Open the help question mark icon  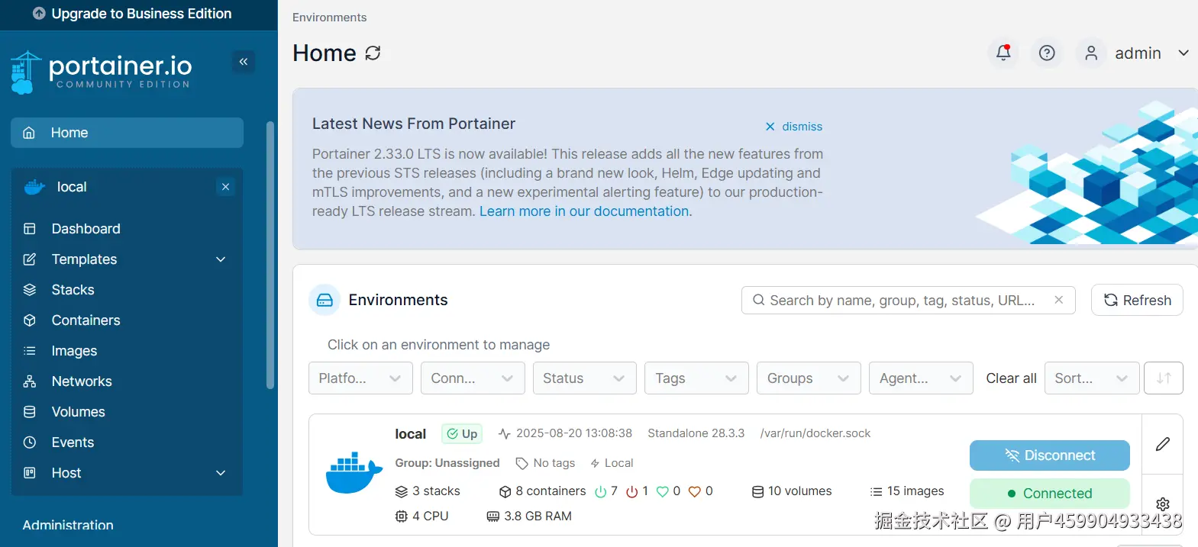point(1047,53)
